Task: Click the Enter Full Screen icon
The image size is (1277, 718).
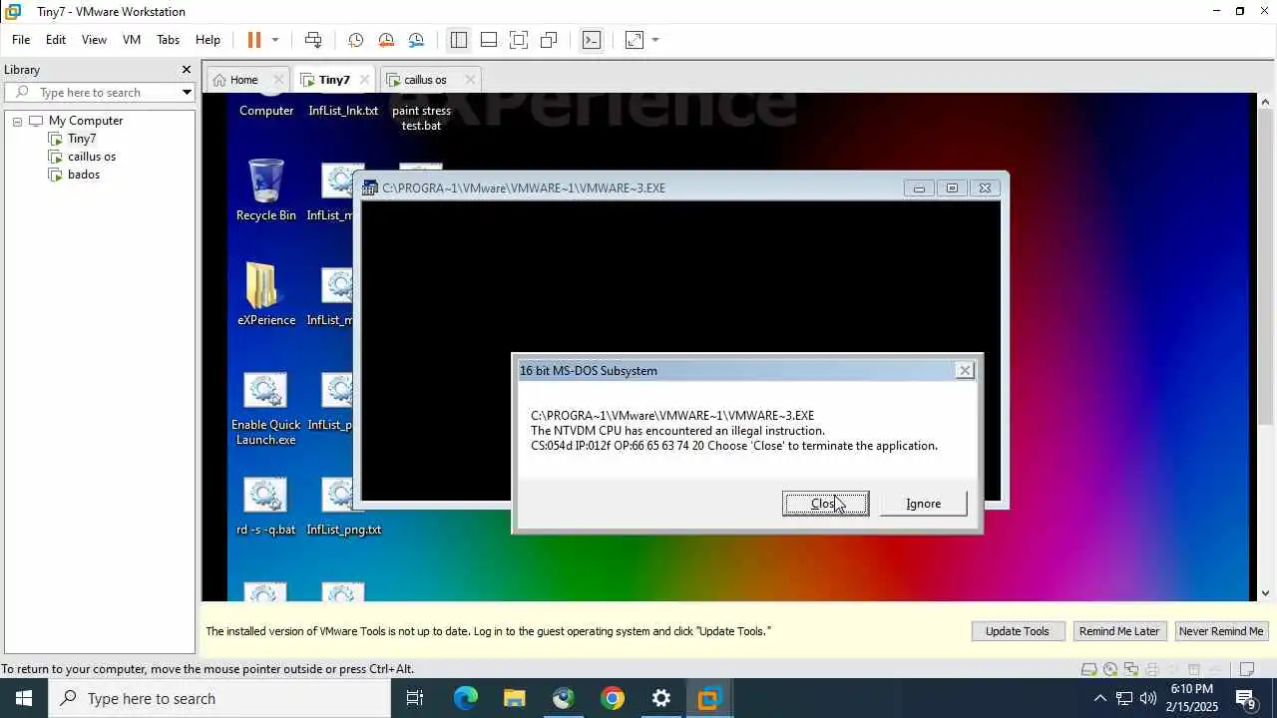Action: (519, 40)
